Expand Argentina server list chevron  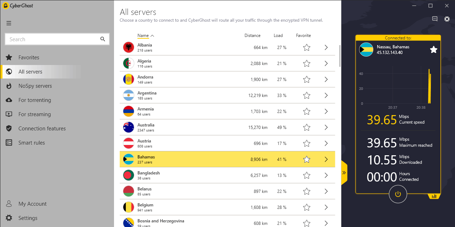click(326, 96)
